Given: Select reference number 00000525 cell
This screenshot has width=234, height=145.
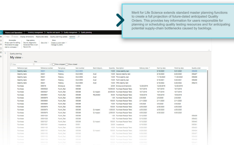Looking at the screenshot, I should click(44, 89).
